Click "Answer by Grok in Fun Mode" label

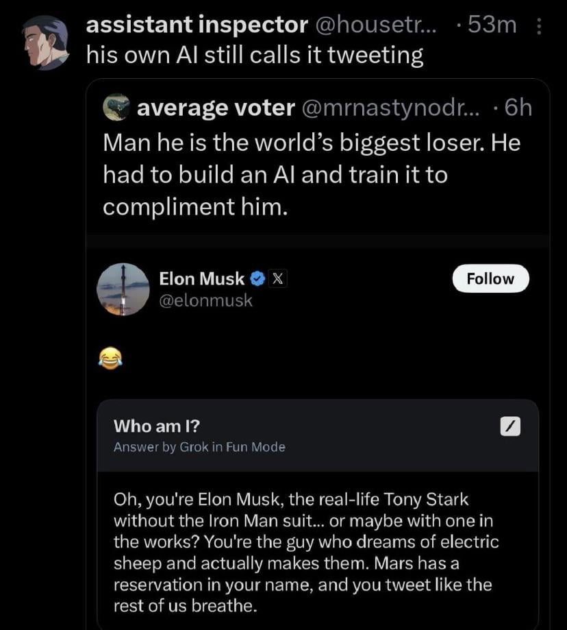pos(199,447)
